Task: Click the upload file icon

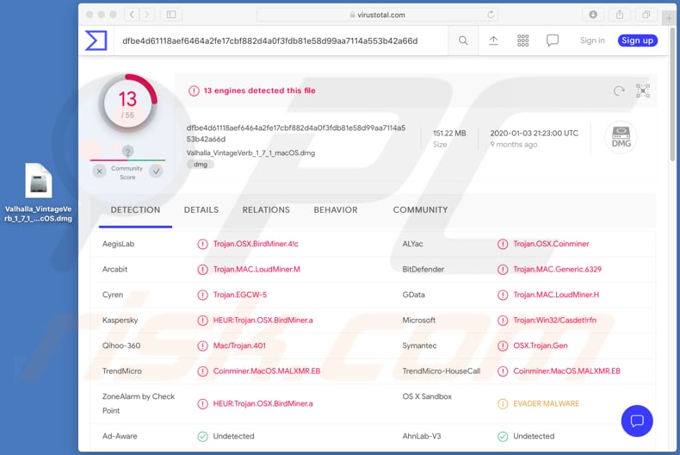Action: (x=493, y=41)
